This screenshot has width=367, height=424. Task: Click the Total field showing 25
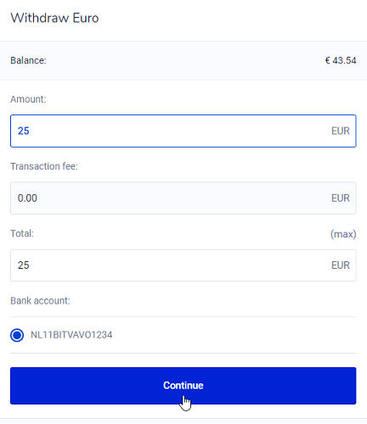pos(183,265)
